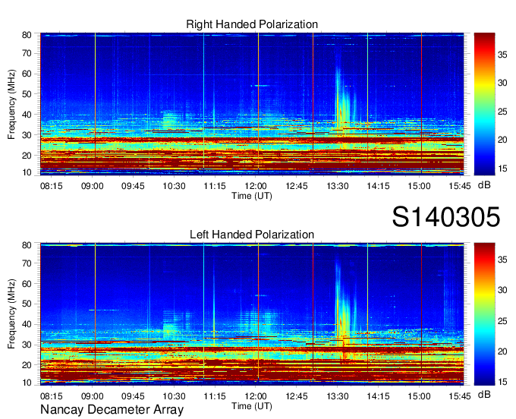
Task: Click the 30 label on Left Handed colorbar
Action: 502,290
